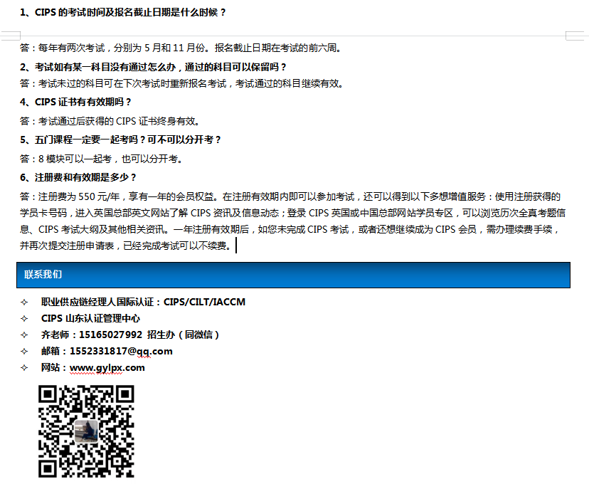
Task: Click the diamond bullet beside 邮箱
Action: pos(24,352)
